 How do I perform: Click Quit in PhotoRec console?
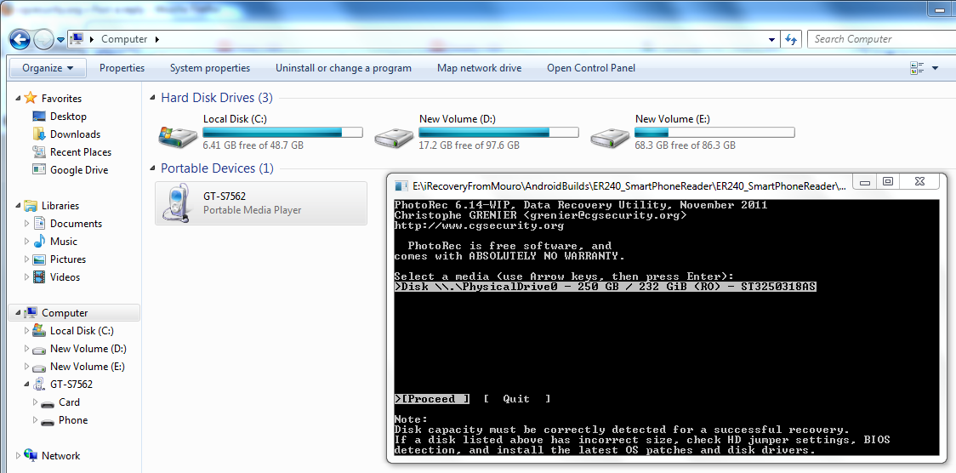[x=517, y=399]
